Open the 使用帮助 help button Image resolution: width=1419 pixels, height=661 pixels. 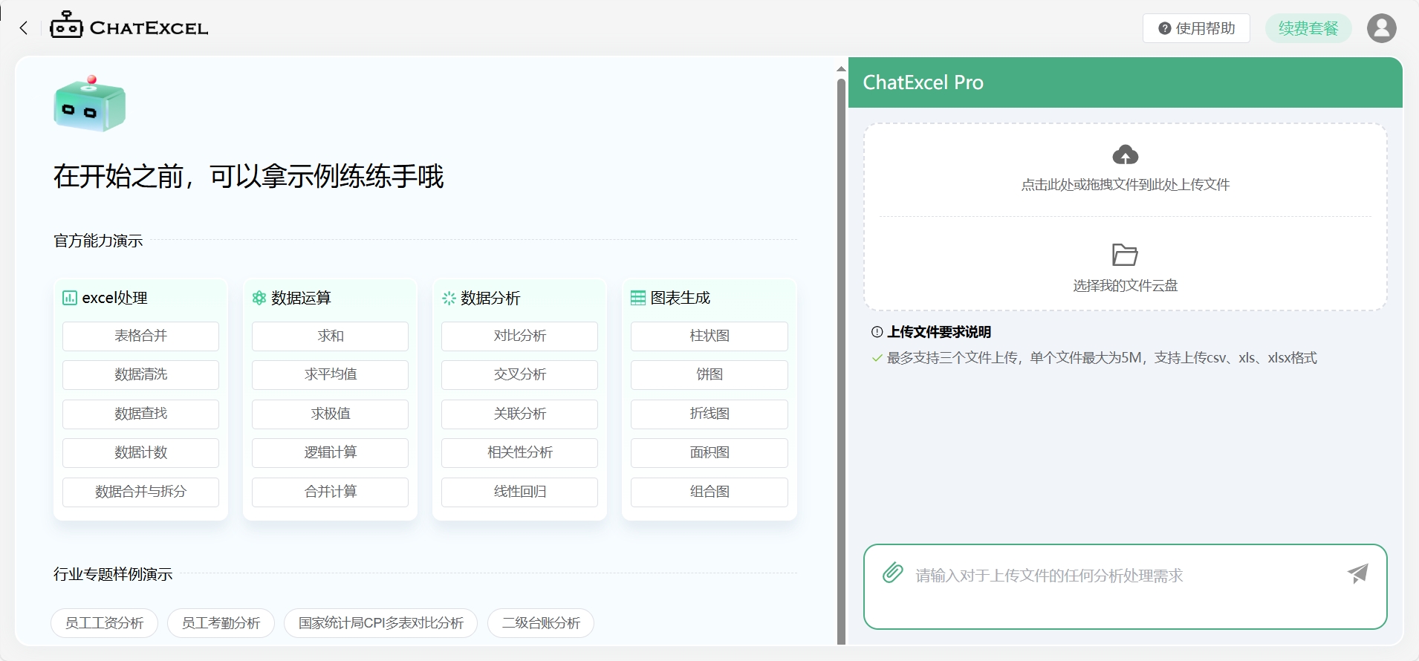(x=1196, y=28)
